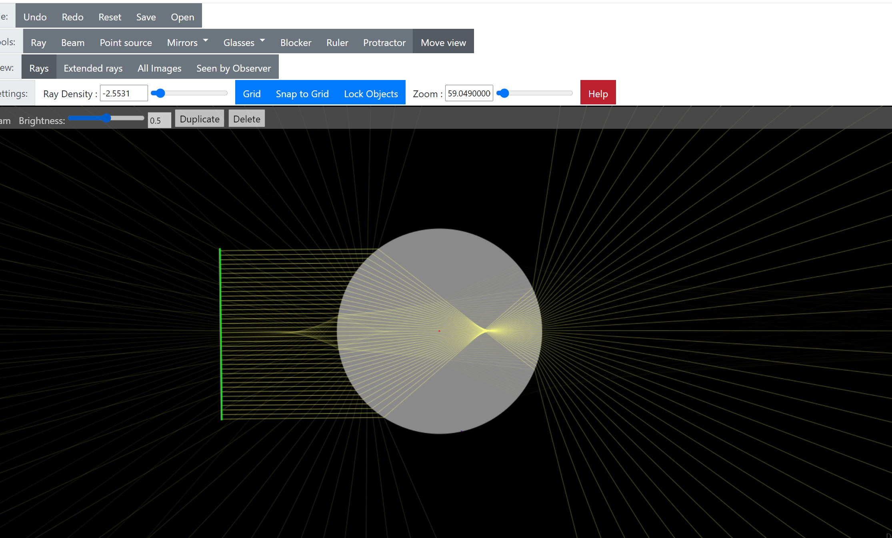Edit the Zoom value field

pos(468,93)
